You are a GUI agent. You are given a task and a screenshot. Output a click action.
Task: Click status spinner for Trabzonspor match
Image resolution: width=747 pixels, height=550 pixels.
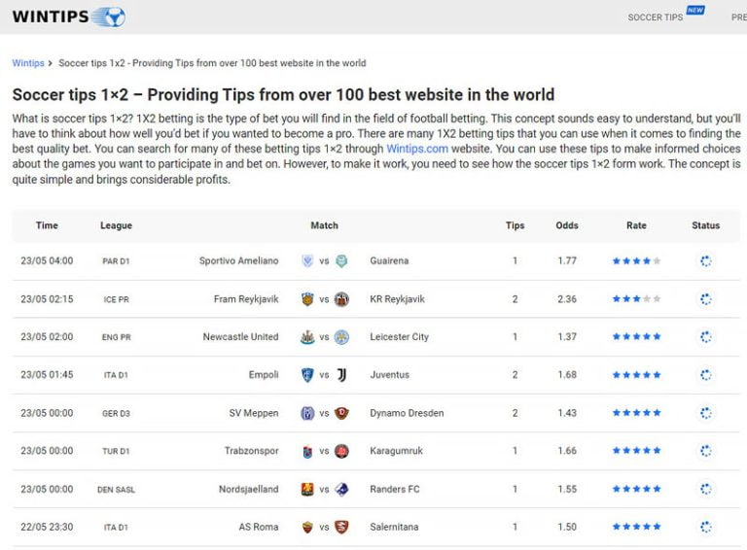click(706, 451)
